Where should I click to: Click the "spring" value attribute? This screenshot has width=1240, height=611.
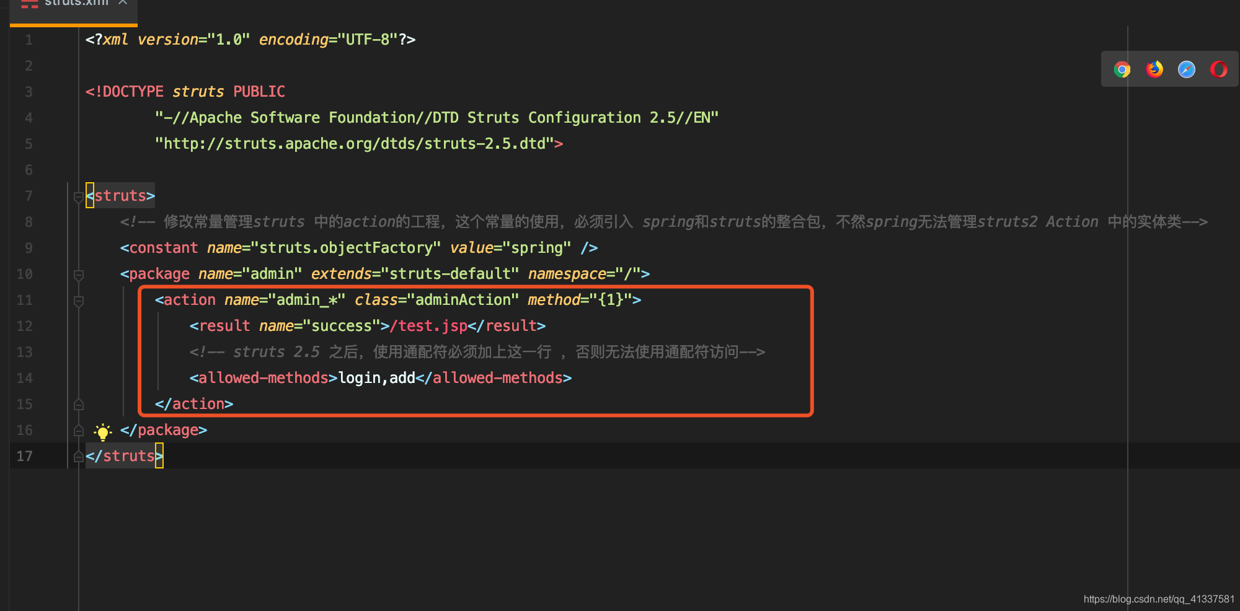click(537, 248)
